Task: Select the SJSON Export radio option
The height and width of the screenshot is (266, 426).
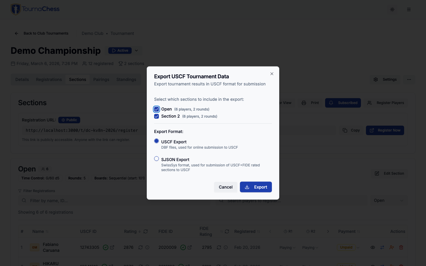Action: [x=156, y=159]
